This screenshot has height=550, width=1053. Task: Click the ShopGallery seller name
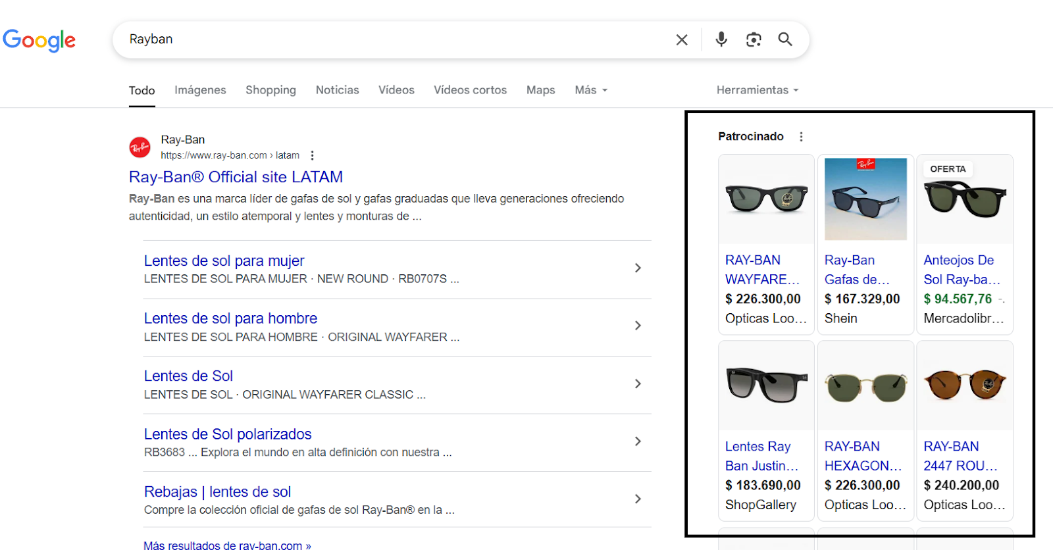[761, 505]
